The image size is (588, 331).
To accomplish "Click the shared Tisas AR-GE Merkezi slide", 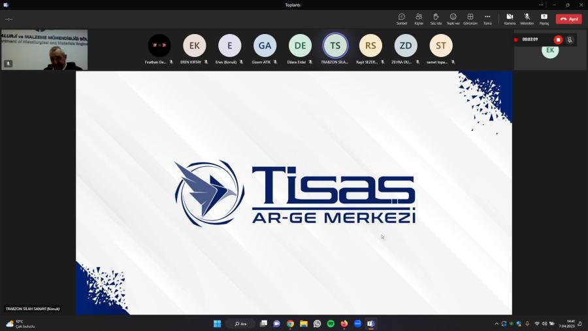I will point(294,193).
